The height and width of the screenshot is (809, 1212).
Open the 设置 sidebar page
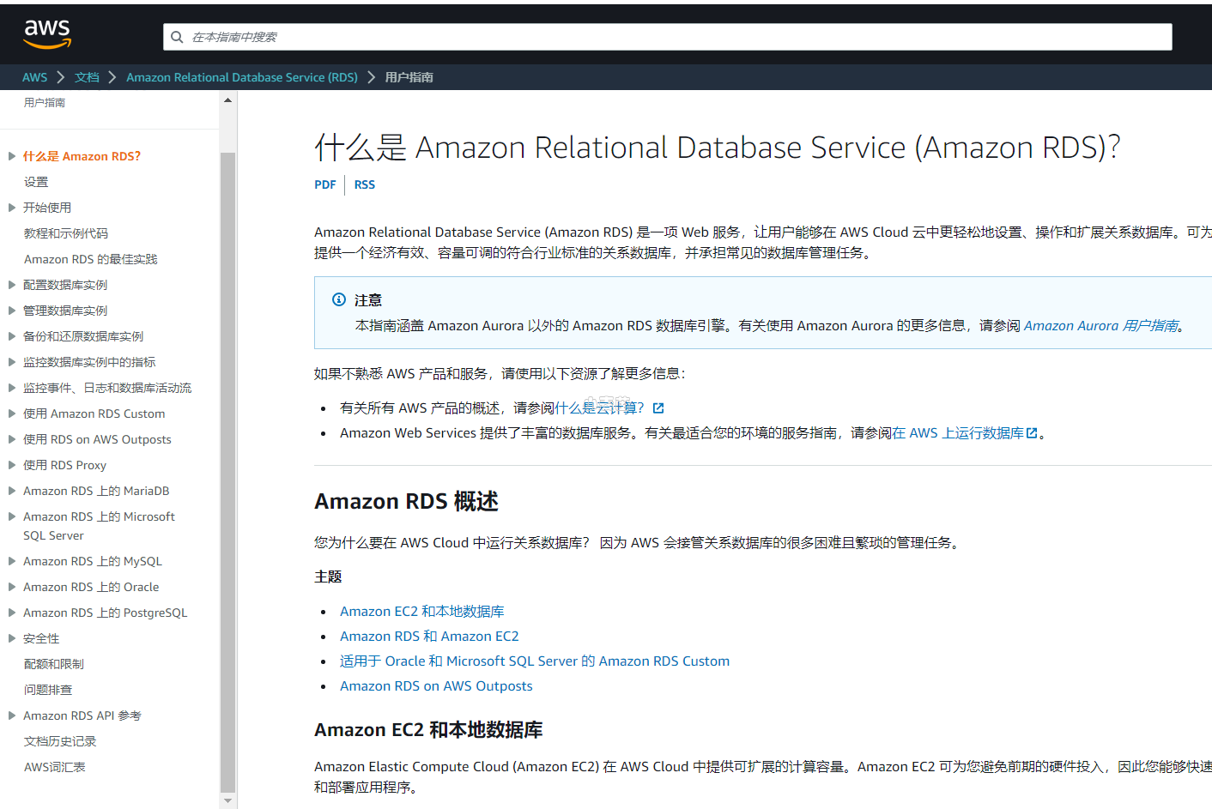(36, 182)
